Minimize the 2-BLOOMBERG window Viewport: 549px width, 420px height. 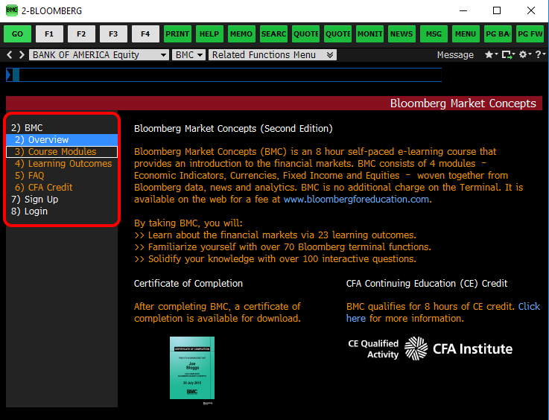(463, 10)
